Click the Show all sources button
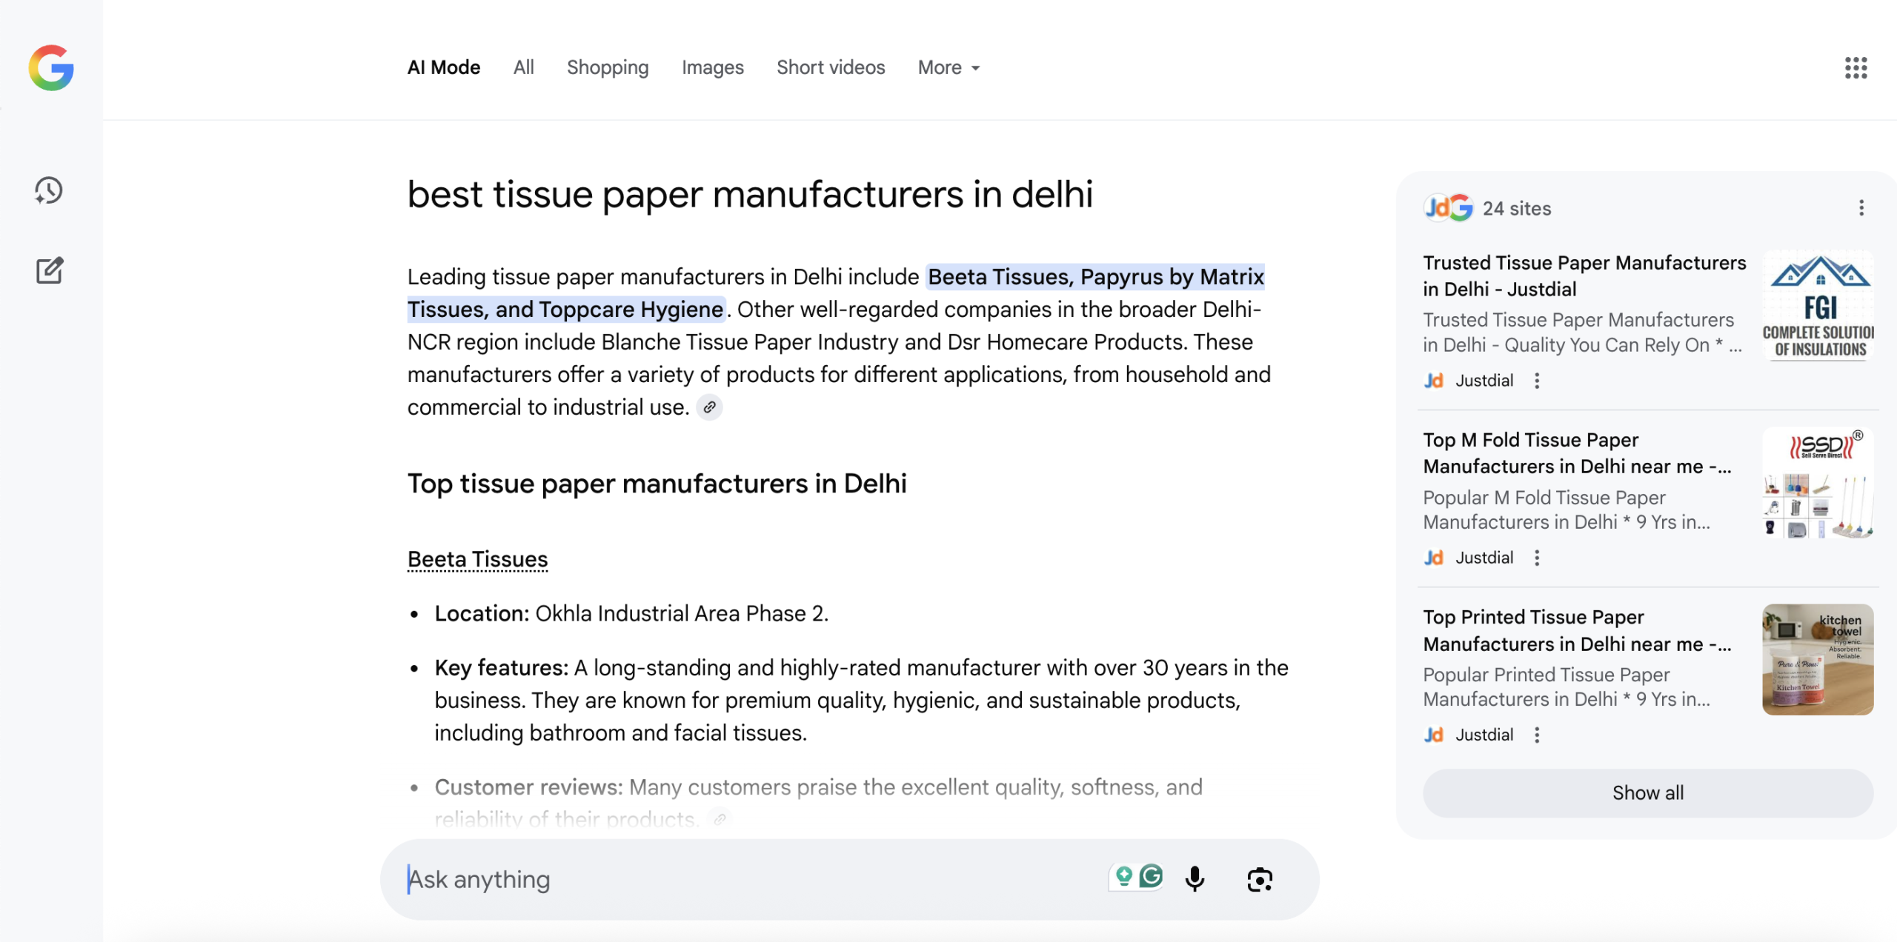This screenshot has width=1897, height=942. tap(1648, 793)
